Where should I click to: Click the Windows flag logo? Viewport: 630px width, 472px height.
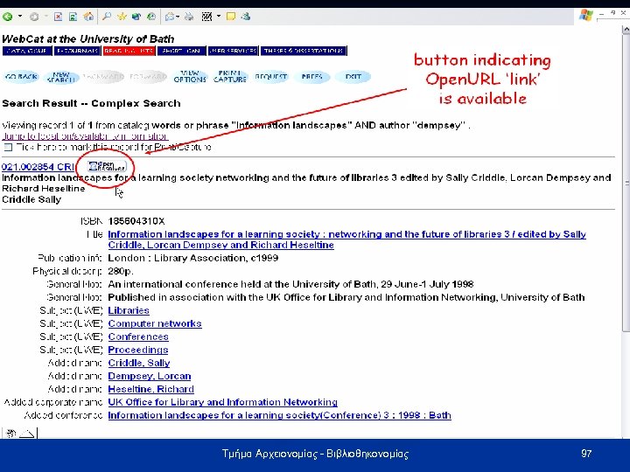585,16
